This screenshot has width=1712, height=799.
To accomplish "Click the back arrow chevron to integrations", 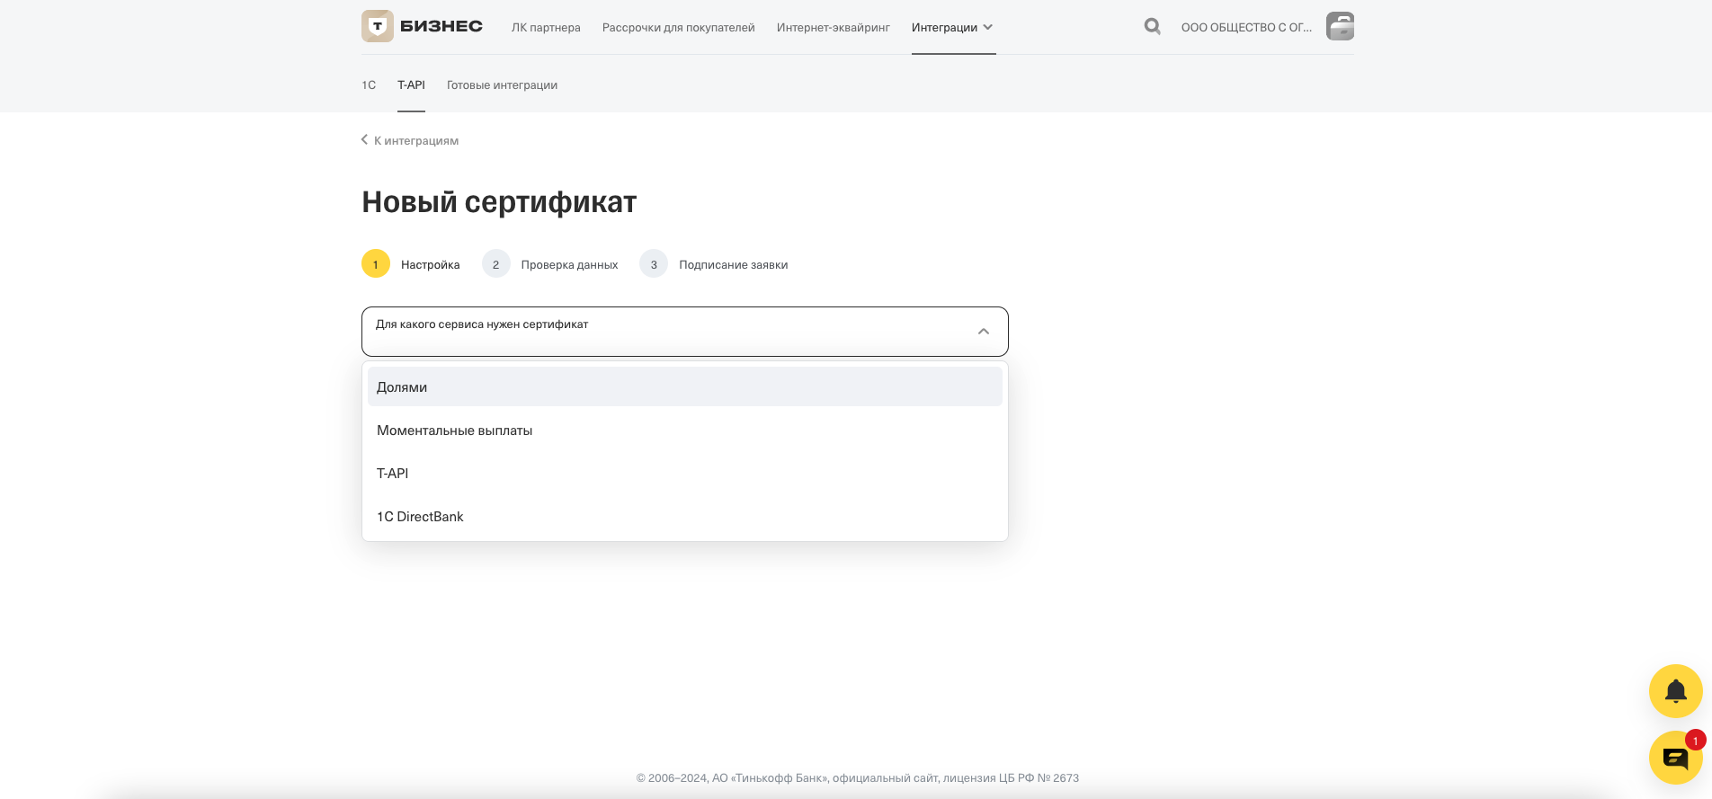I will [364, 139].
